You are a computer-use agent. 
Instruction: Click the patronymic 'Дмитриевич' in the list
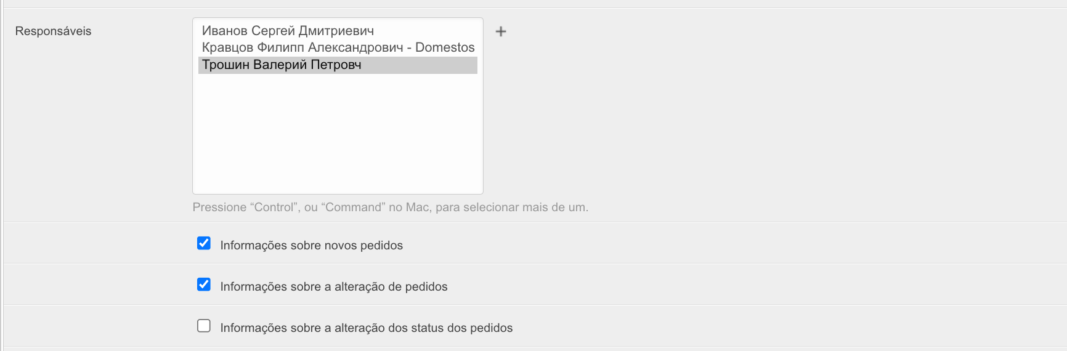(x=336, y=31)
